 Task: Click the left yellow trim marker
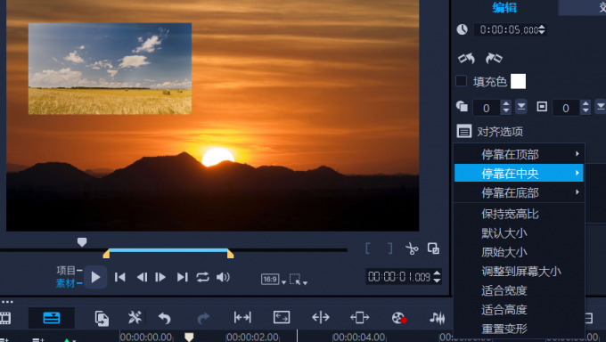[106, 254]
